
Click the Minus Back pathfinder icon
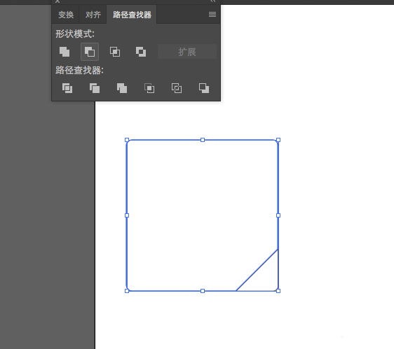pos(204,88)
